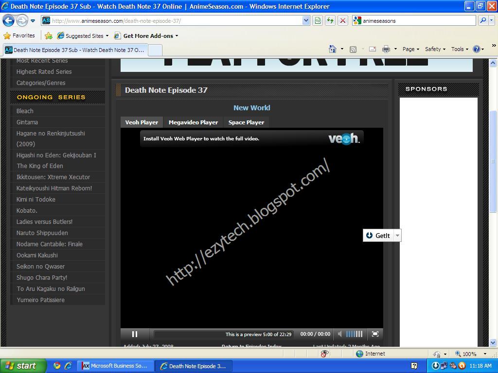Expand the GetIt dropdown arrow
This screenshot has height=373, width=498.
pyautogui.click(x=397, y=236)
